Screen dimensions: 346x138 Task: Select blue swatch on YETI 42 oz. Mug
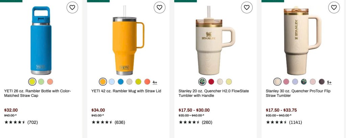(121, 82)
